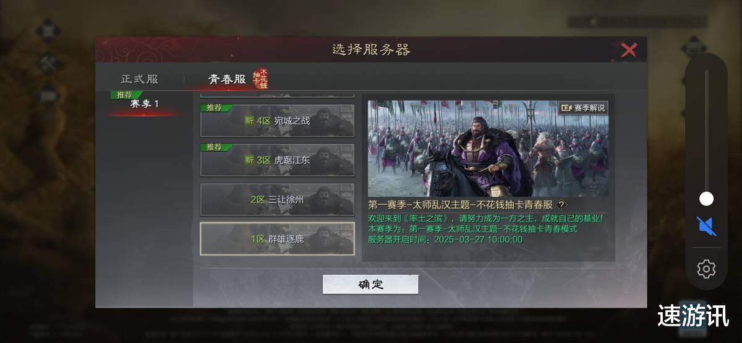Select server 3区 虎踞江东
Image resolution: width=742 pixels, height=343 pixels.
[277, 160]
